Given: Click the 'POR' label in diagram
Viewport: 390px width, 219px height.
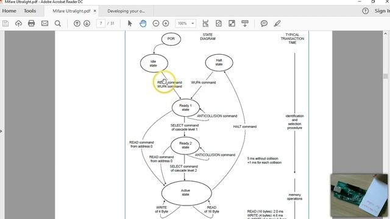Looking at the screenshot, I should (x=171, y=39).
